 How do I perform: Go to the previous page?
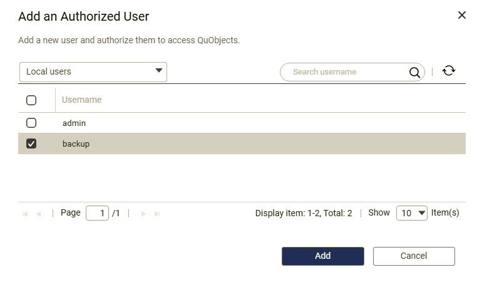tap(39, 214)
